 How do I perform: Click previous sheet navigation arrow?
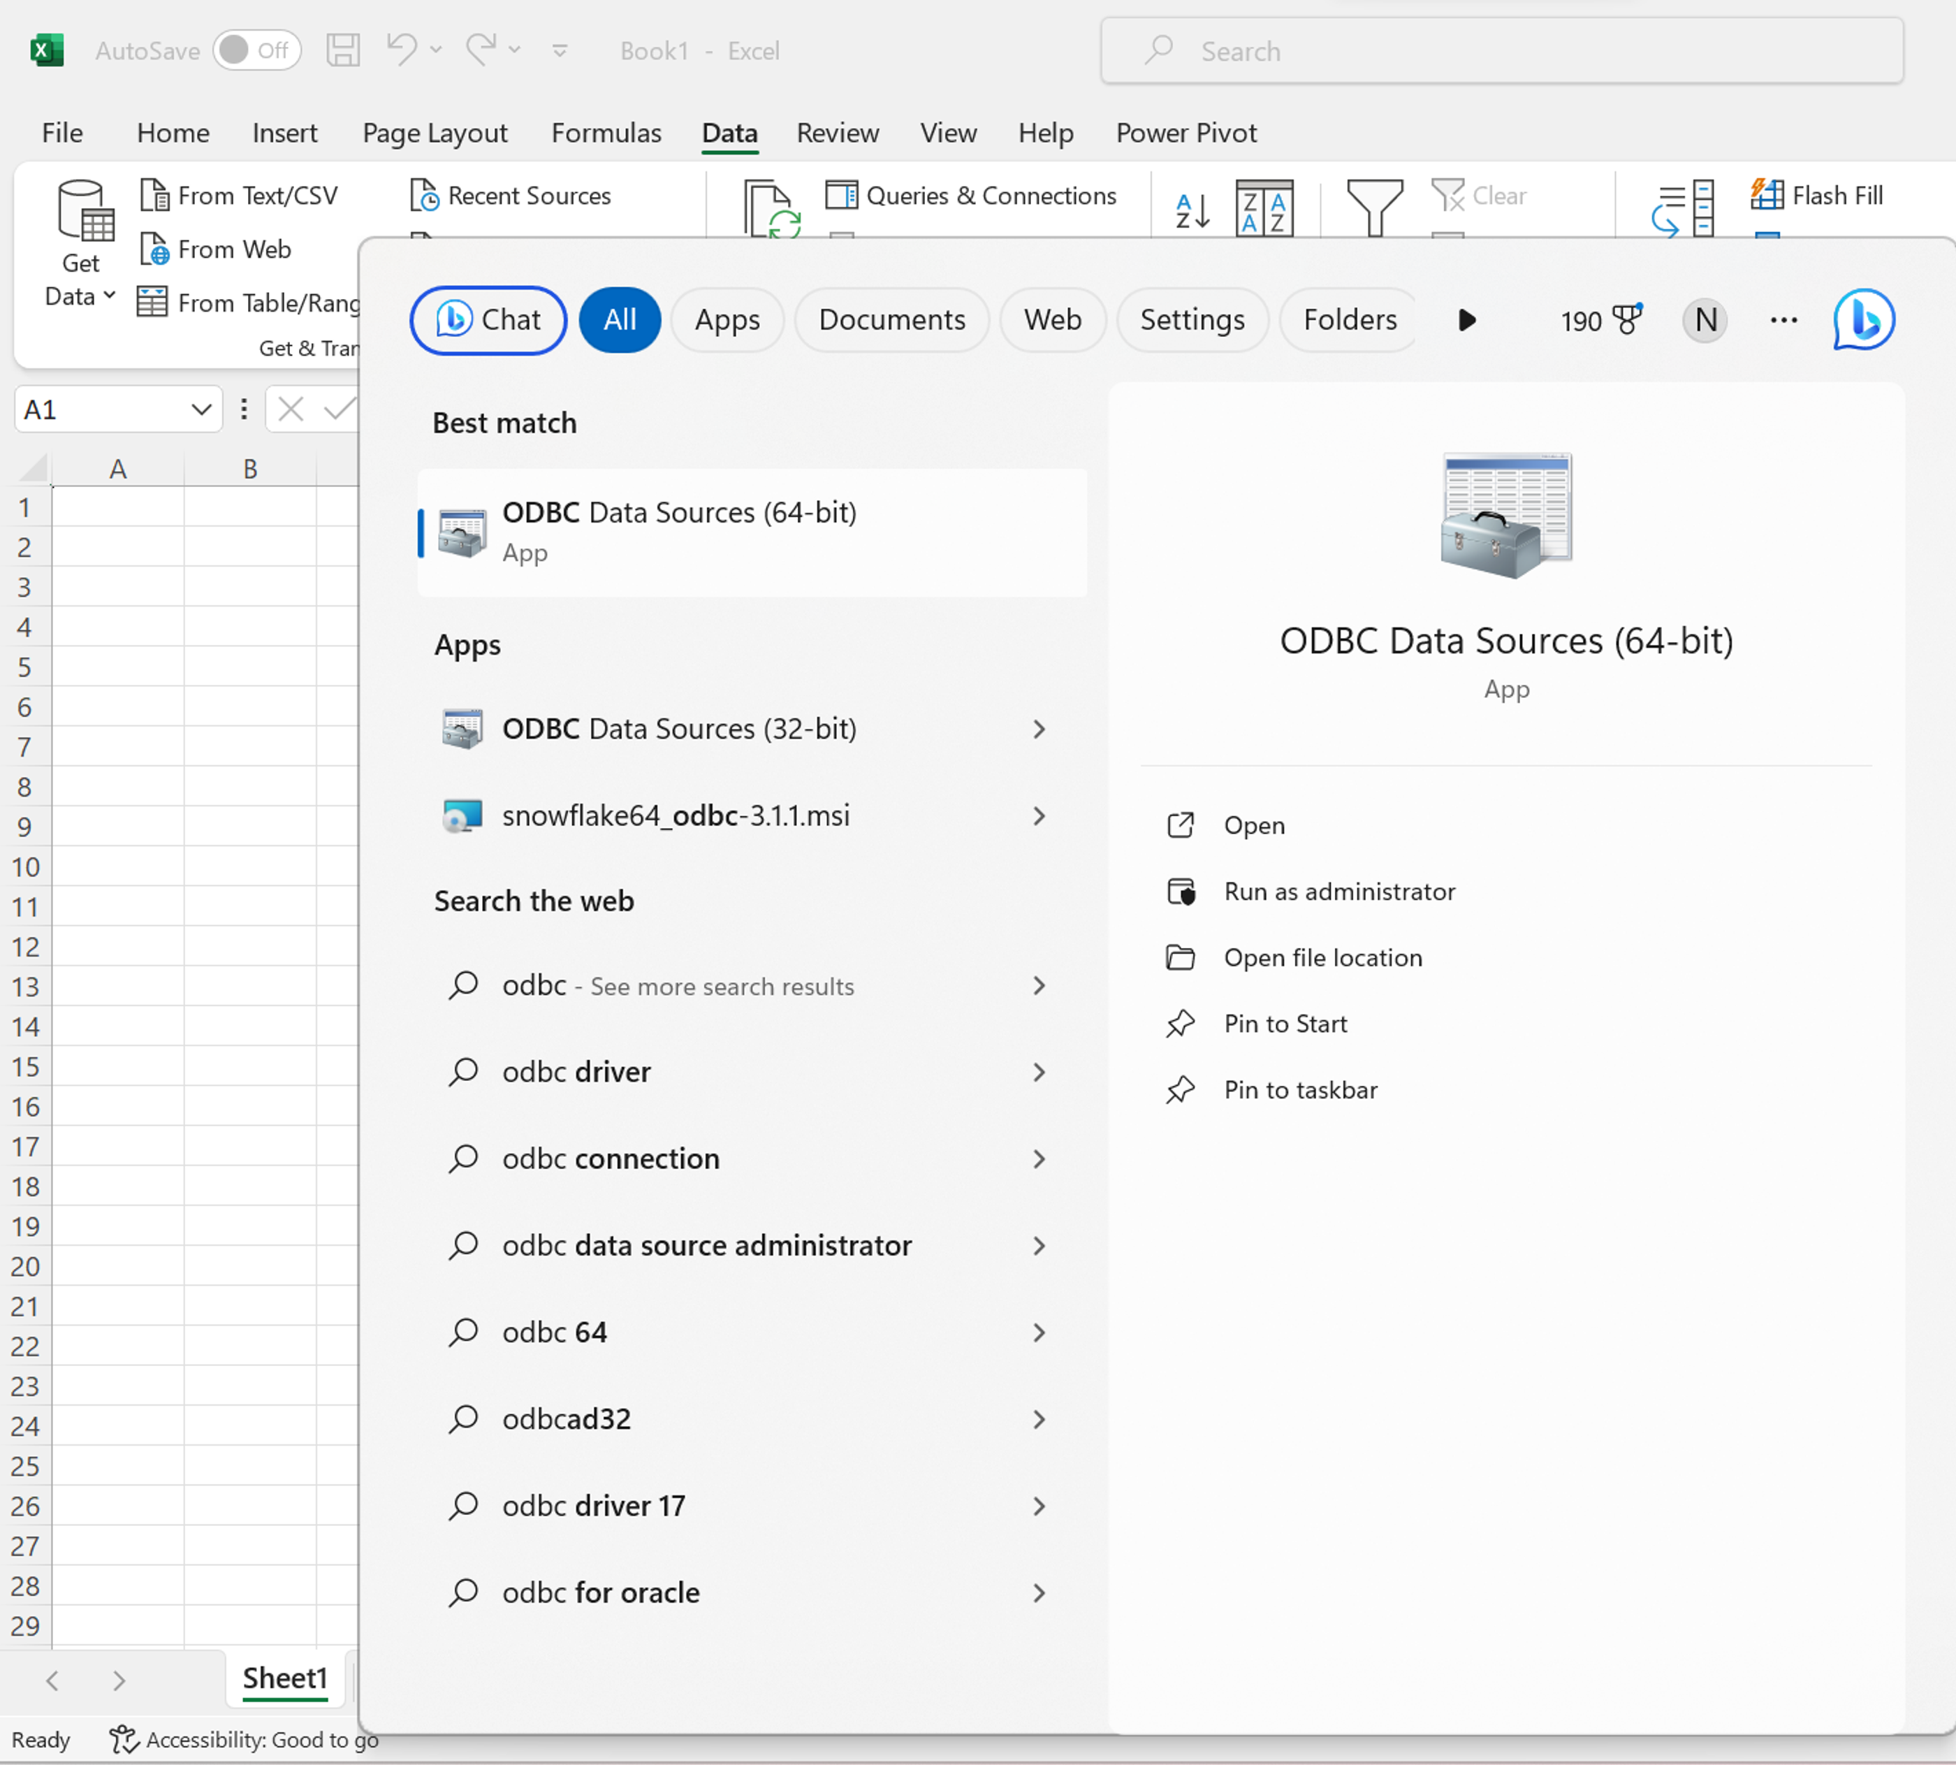click(x=52, y=1680)
